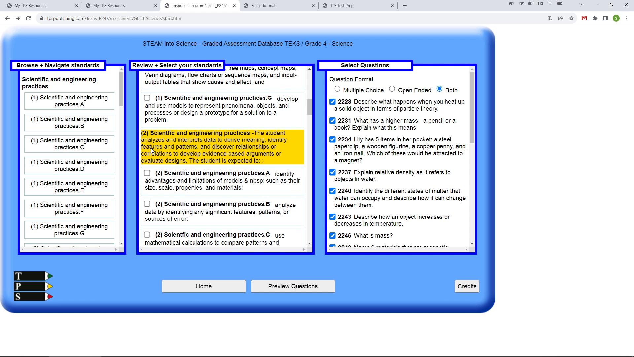Click the T icon in bottom left toolbar
Viewport: 634px width, 357px height.
33,275
